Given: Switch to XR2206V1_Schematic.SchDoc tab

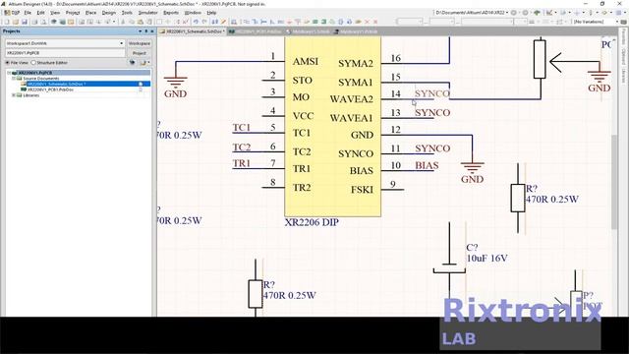Looking at the screenshot, I should tap(193, 31).
